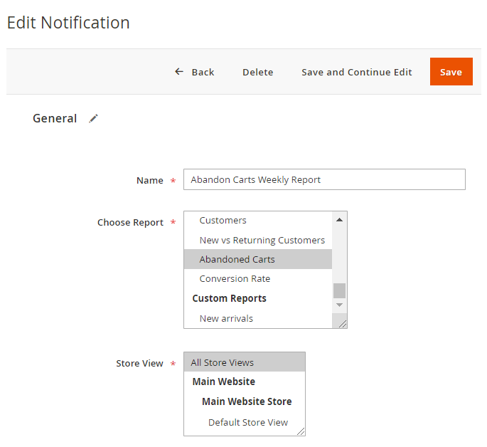487x447 pixels.
Task: Select All Store Views option
Action: click(222, 362)
